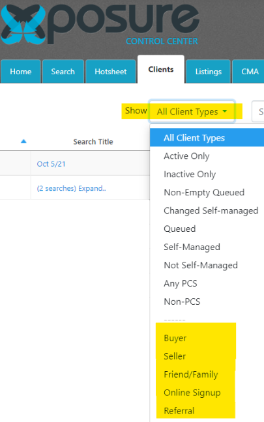Image resolution: width=264 pixels, height=422 pixels.
Task: Open the All Client Types dropdown
Action: click(x=192, y=111)
